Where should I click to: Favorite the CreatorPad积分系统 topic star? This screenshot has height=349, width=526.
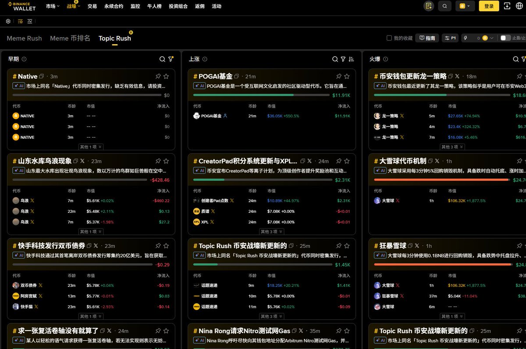pos(347,161)
